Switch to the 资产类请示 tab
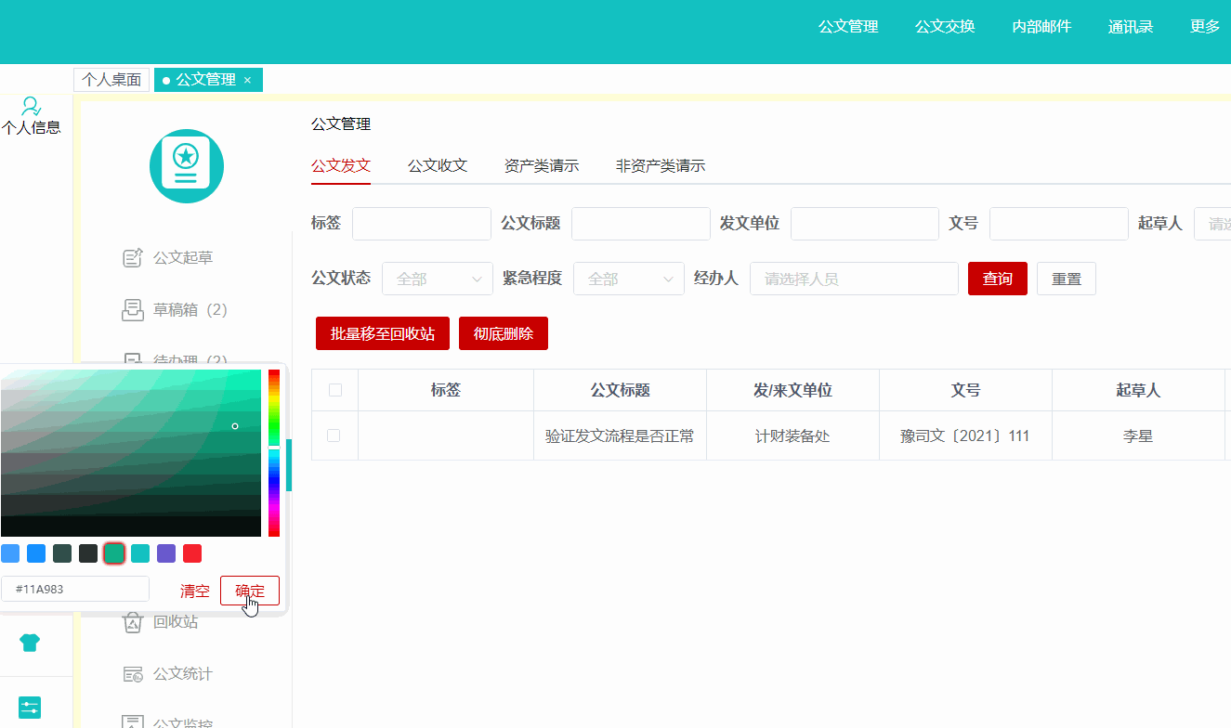This screenshot has height=728, width=1231. pos(542,165)
